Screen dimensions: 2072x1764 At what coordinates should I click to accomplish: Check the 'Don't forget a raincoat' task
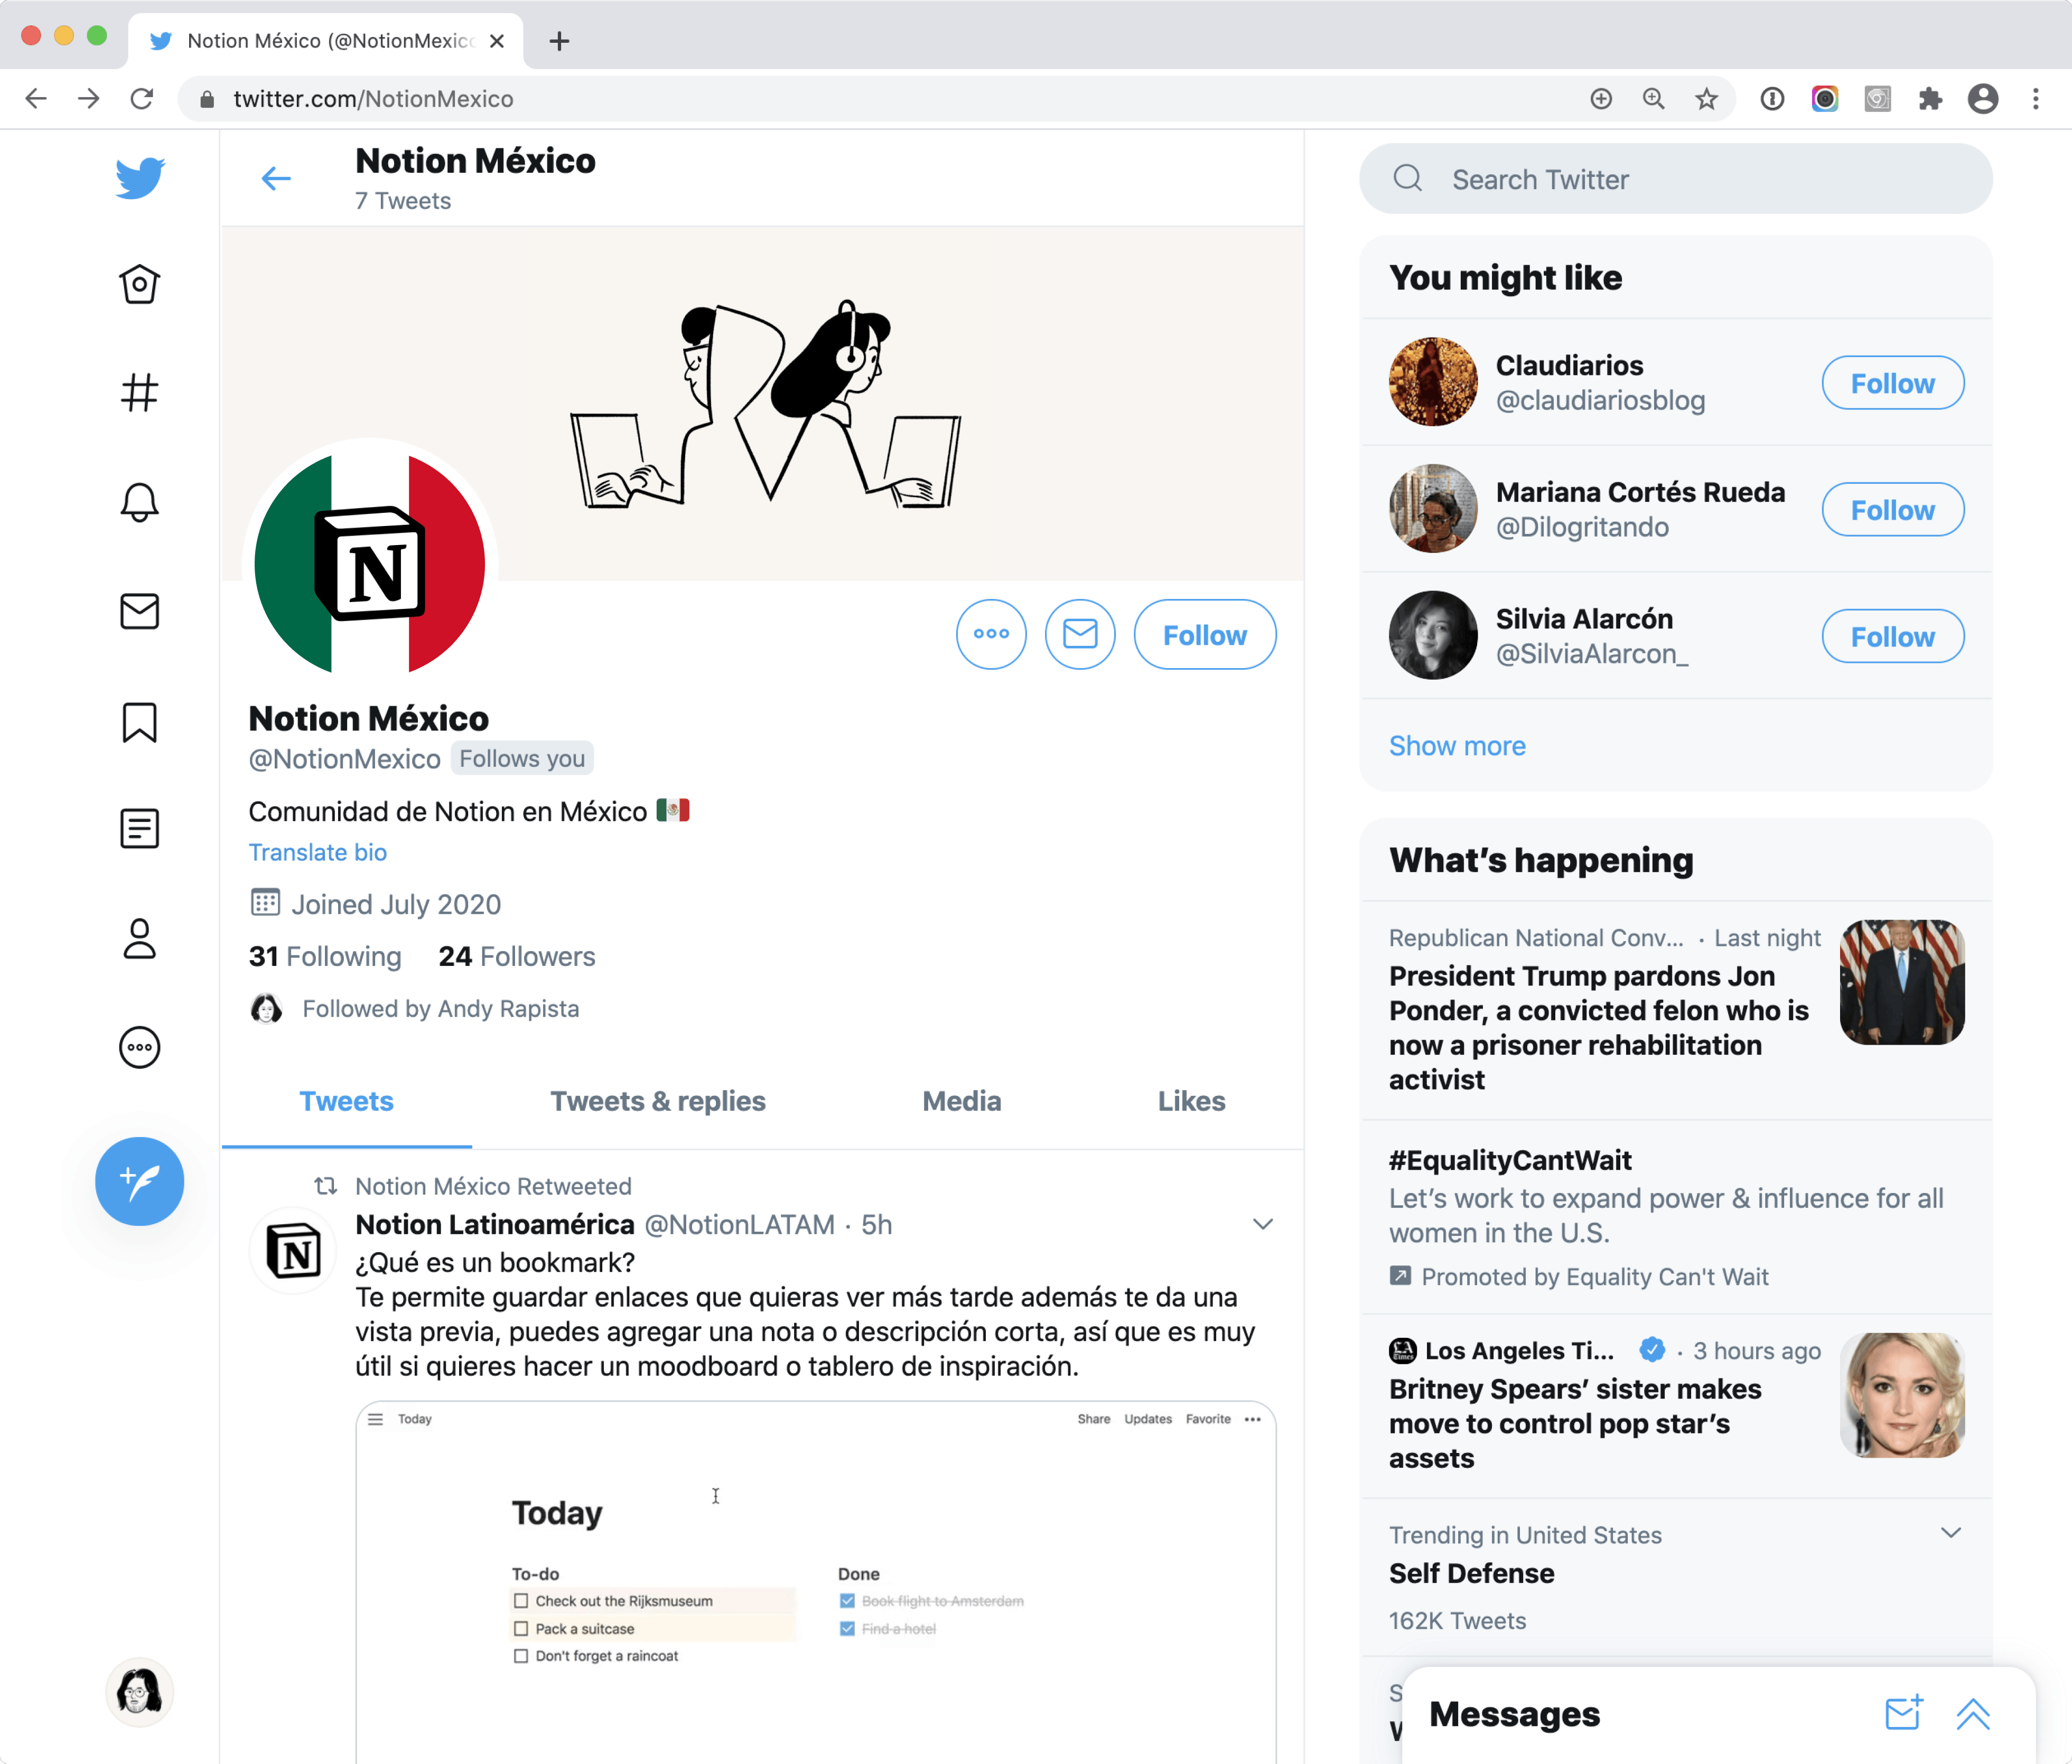(x=521, y=1655)
